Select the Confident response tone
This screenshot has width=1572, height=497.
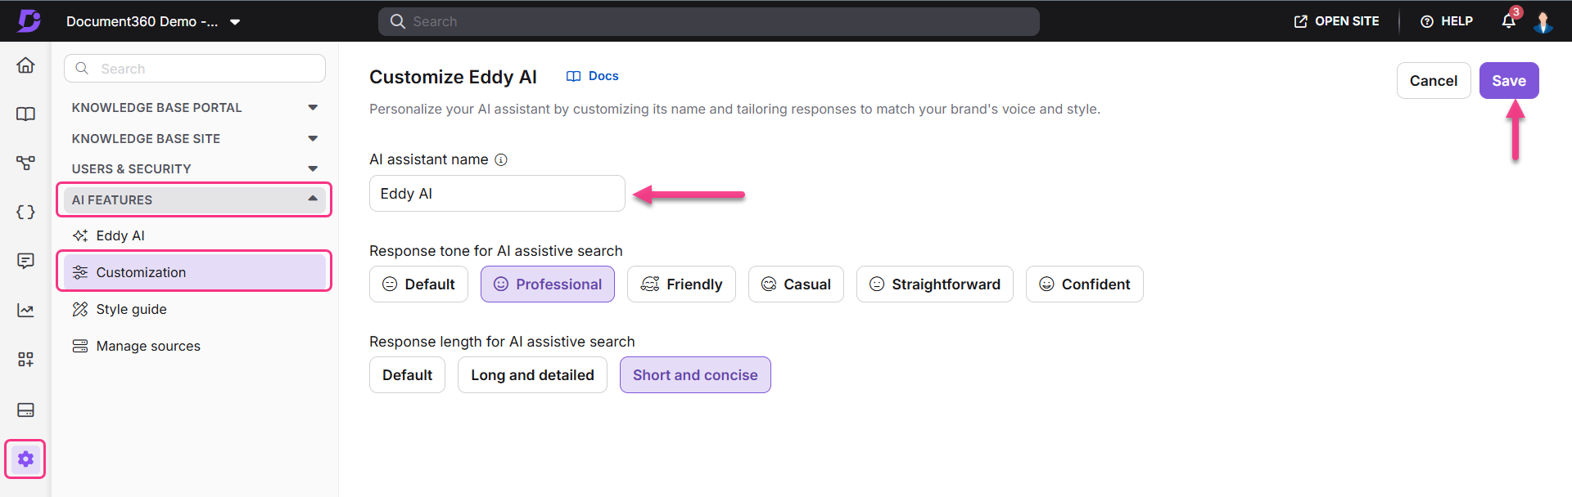1085,284
